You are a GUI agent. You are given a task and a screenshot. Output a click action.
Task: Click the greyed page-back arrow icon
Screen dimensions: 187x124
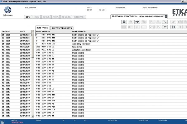click(x=180, y=22)
